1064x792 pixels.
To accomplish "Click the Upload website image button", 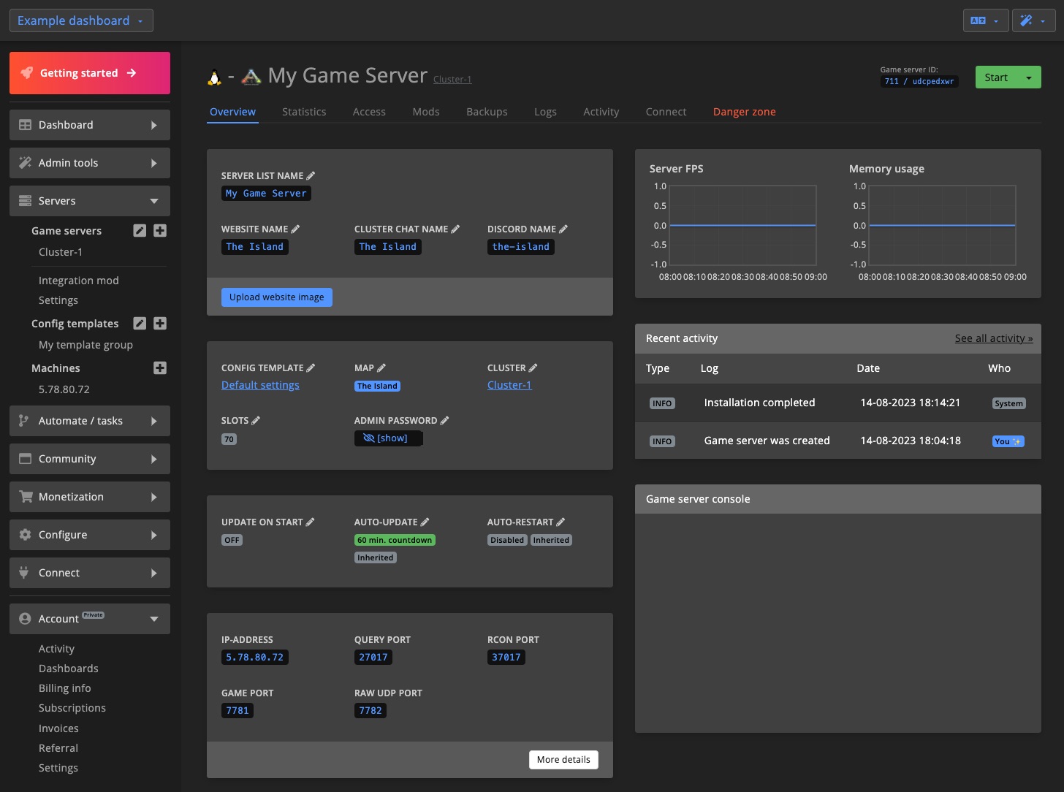I will (276, 297).
